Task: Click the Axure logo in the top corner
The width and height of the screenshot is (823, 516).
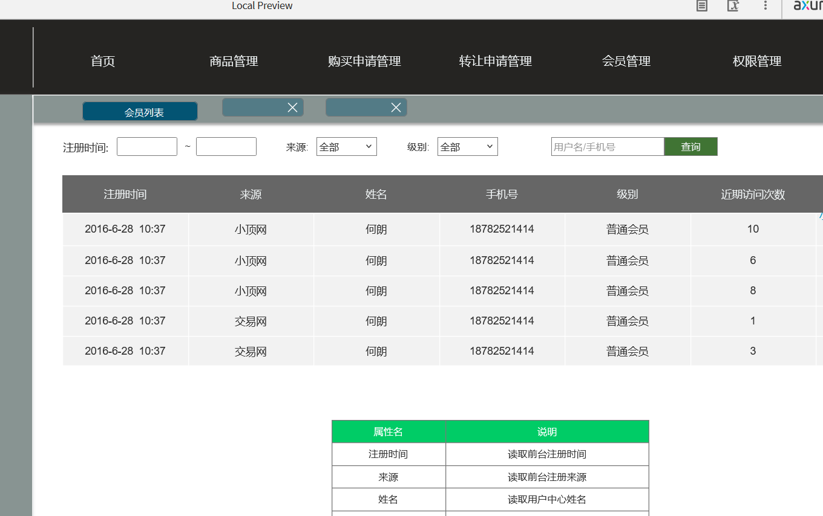Action: pos(808,5)
